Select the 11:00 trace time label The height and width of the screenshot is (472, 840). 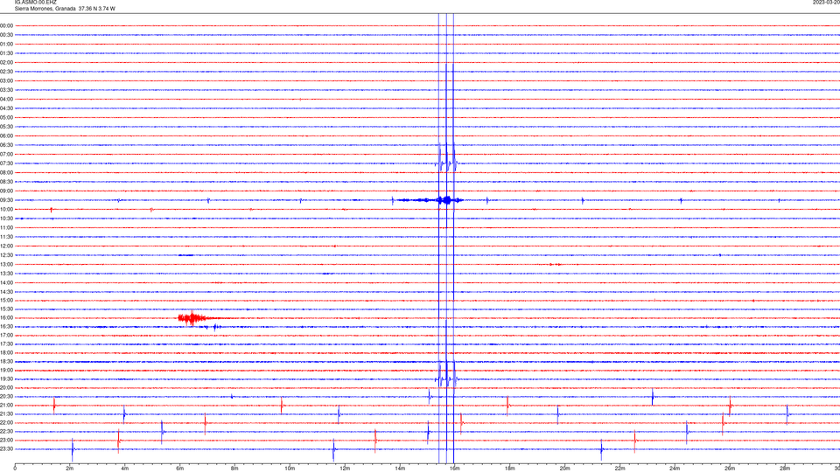(6, 227)
